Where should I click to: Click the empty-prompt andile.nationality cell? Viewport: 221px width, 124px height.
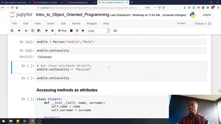point(121,78)
